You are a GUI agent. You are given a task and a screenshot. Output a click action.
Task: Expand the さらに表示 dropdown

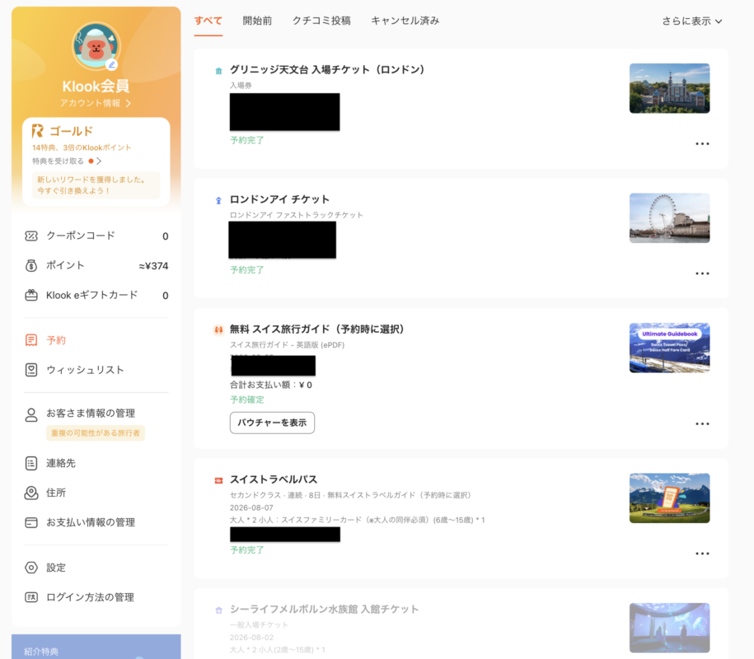692,21
